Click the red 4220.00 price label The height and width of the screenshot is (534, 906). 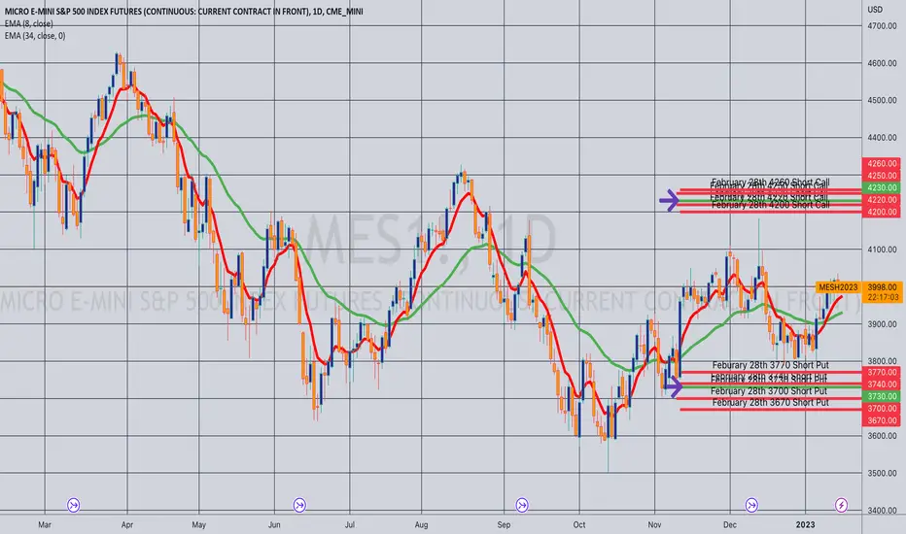point(881,200)
